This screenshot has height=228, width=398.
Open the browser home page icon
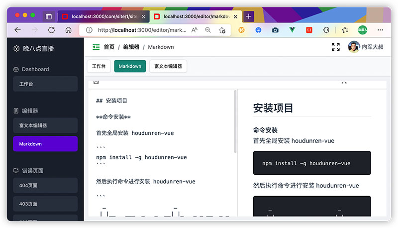pyautogui.click(x=68, y=30)
